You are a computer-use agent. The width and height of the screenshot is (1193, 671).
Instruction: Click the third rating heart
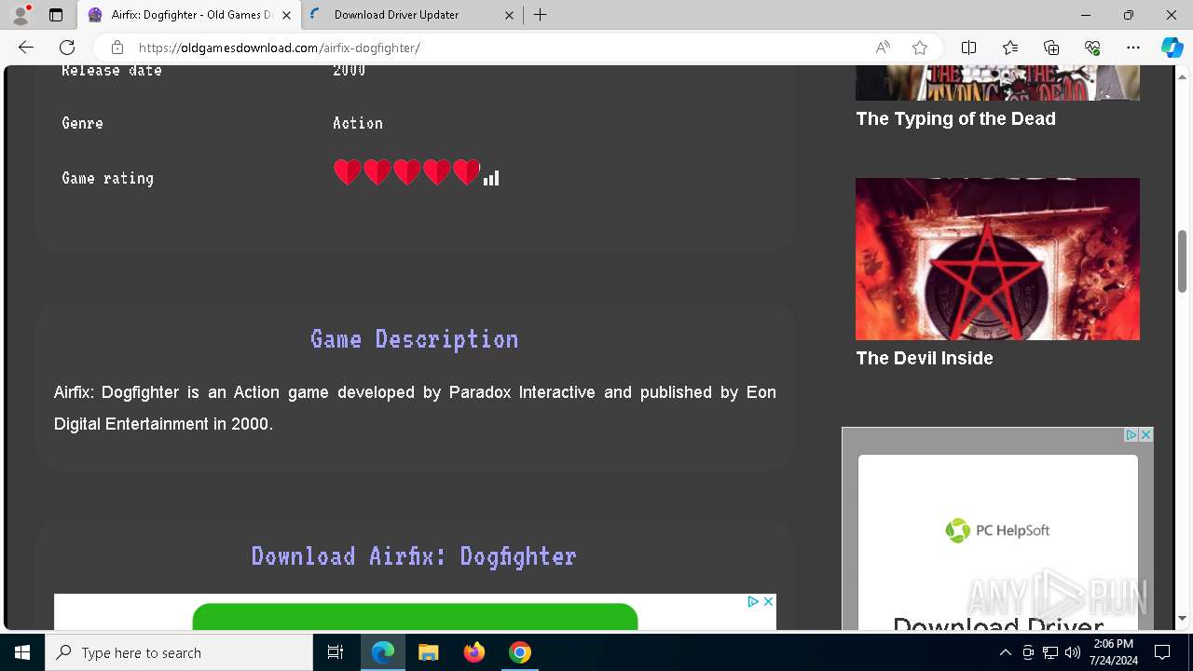pyautogui.click(x=407, y=172)
